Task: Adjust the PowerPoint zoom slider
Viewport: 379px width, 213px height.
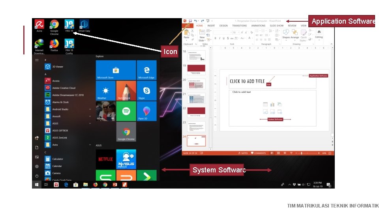Action: [301, 153]
